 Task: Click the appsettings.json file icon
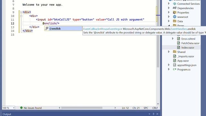174,65
